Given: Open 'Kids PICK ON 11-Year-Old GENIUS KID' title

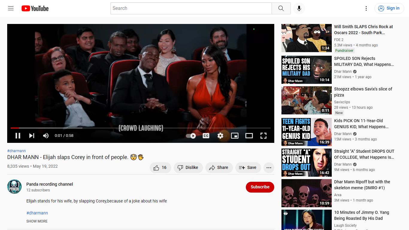Looking at the screenshot, I should coord(361,124).
